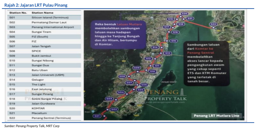Select the S03 marker label on the map
This screenshot has width=257, height=128.
[109, 99]
